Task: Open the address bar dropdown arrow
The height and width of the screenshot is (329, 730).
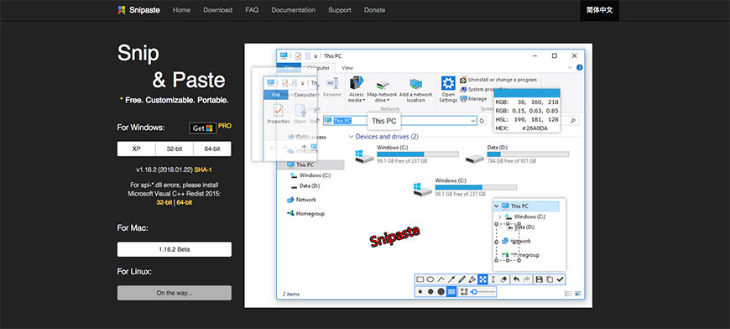Action: [473, 121]
